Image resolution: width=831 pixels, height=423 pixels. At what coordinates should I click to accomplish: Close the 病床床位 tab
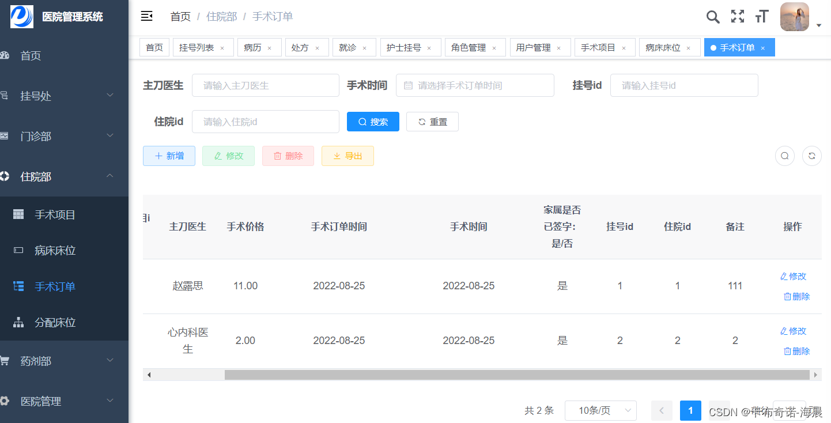(688, 48)
